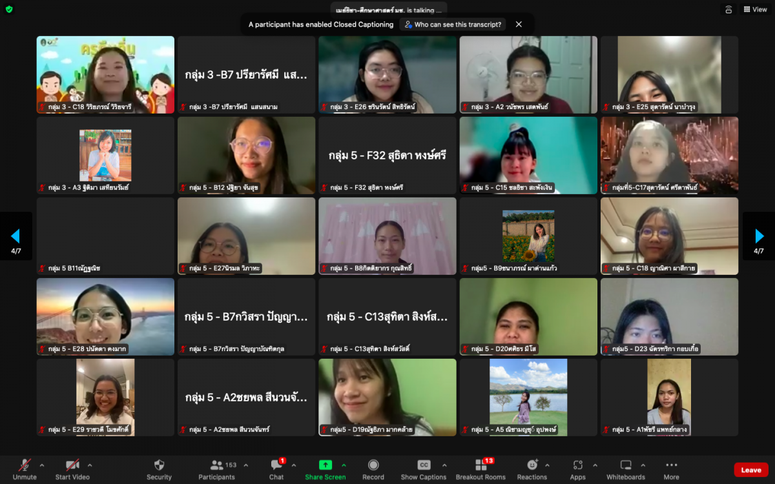Open the View layout menu

(755, 10)
